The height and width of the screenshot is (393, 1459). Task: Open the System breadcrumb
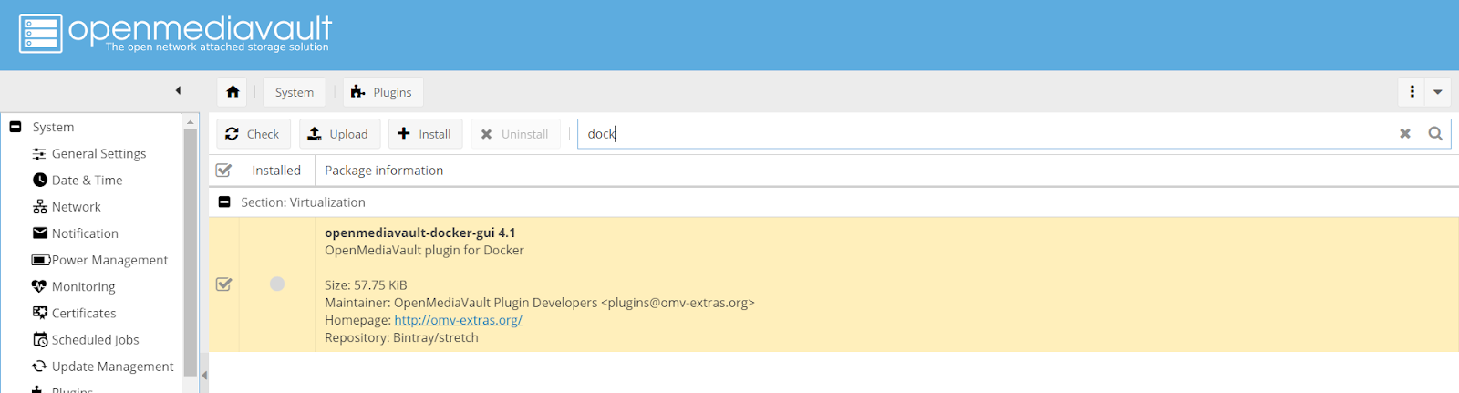(294, 92)
